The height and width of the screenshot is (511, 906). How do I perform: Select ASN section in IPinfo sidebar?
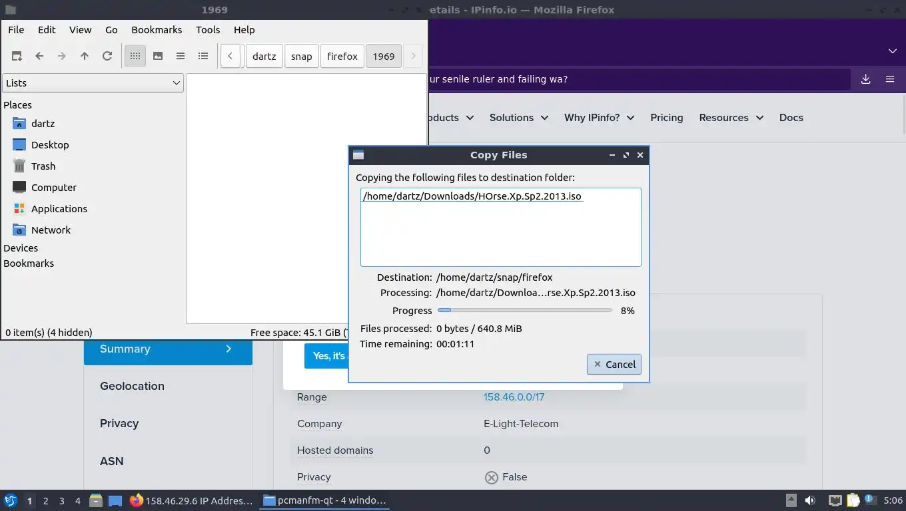pos(111,461)
